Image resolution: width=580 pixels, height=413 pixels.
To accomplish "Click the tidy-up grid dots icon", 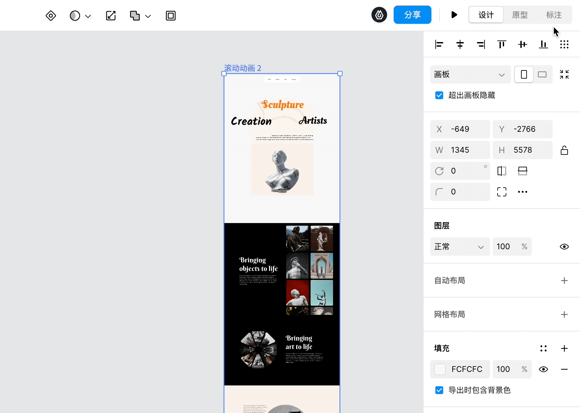I will [x=564, y=44].
